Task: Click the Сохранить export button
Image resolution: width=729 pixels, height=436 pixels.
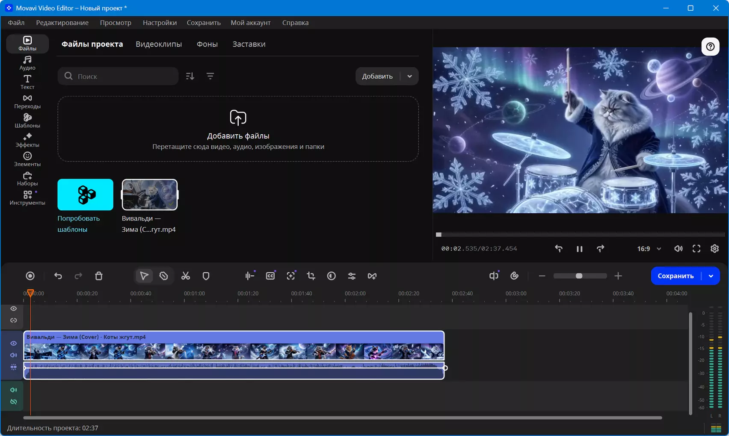Action: click(676, 276)
